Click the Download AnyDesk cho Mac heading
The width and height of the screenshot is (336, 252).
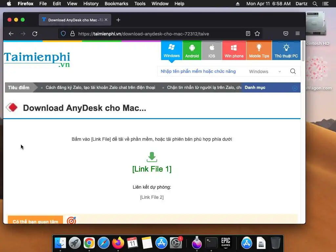click(84, 108)
